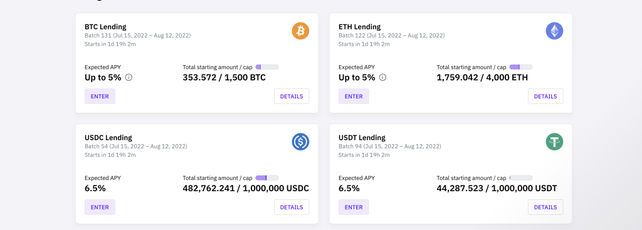Image resolution: width=642 pixels, height=230 pixels.
Task: Click the USDC cap progress bar
Action: click(x=267, y=178)
